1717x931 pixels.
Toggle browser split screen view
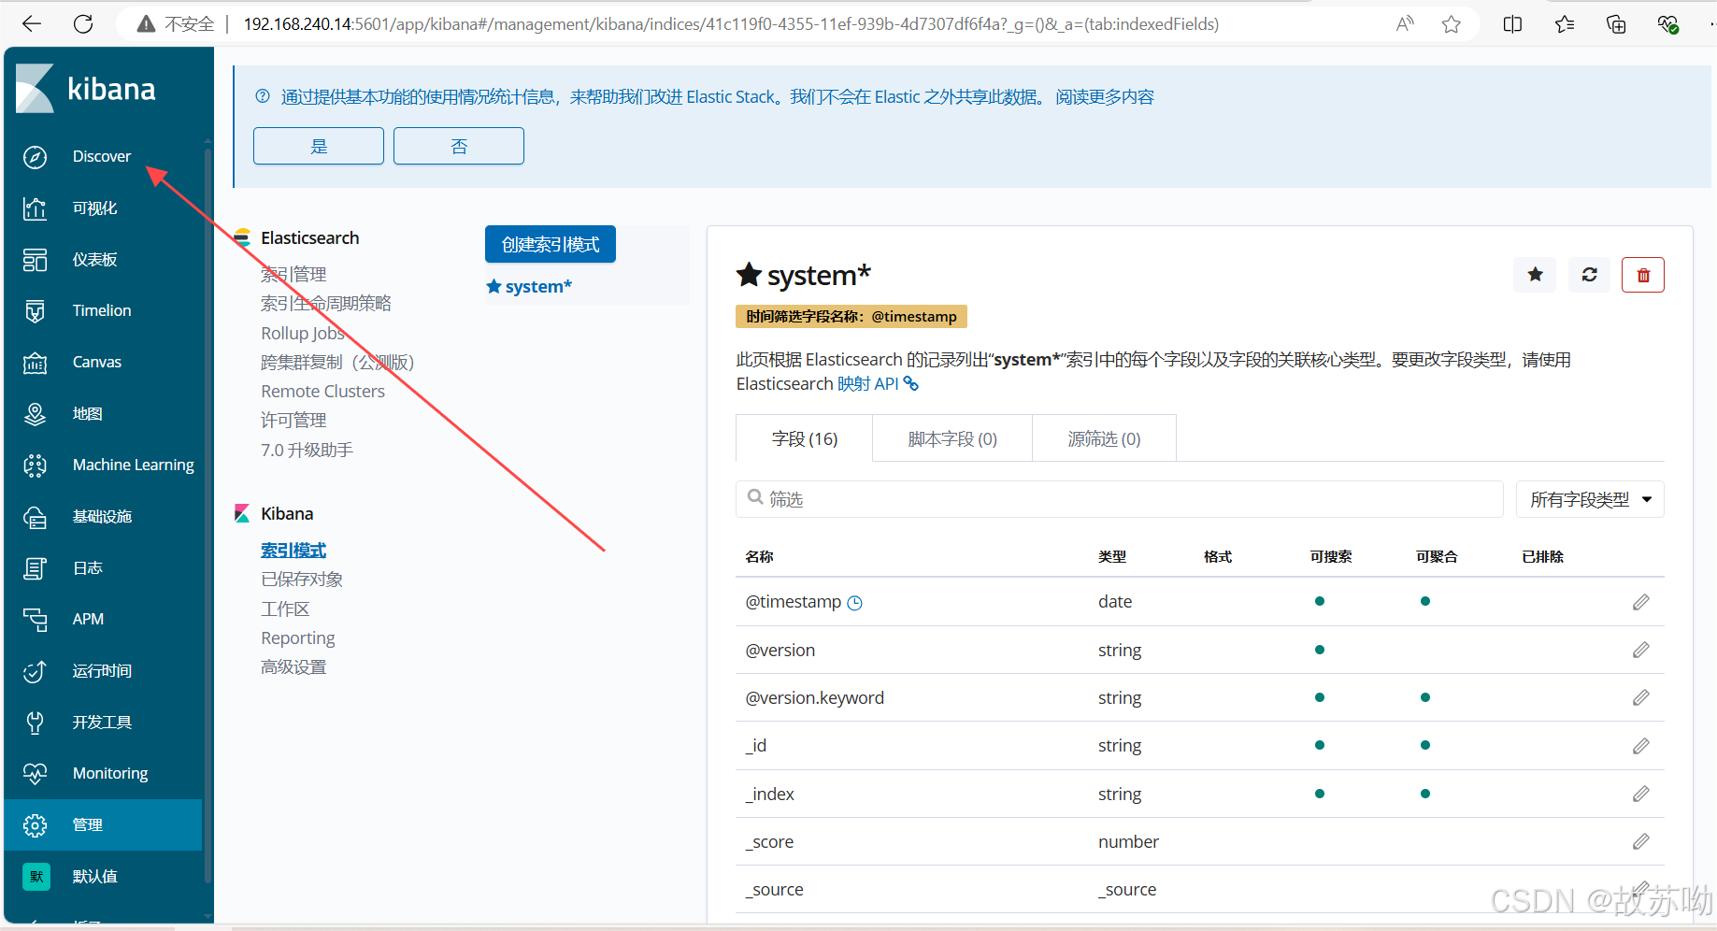[1512, 24]
